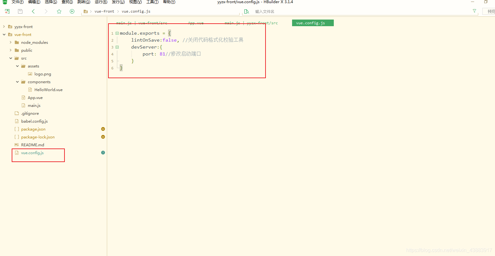Switch to the main.js | yyzx-front/src tab

click(x=251, y=23)
